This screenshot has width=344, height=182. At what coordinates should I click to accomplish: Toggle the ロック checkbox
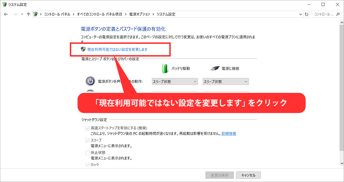pyautogui.click(x=87, y=165)
